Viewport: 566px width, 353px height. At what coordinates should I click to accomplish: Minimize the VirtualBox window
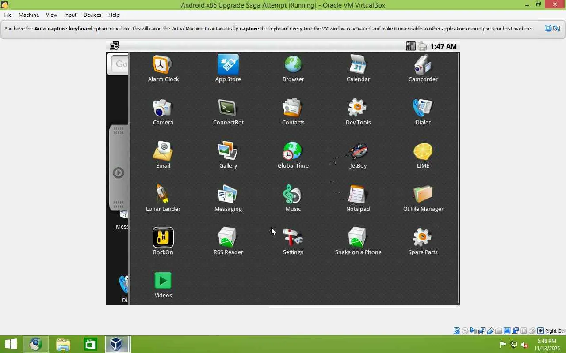click(527, 5)
